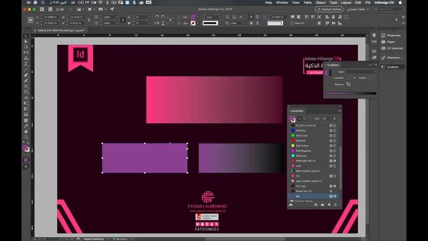428x241 pixels.
Task: Open the Scale Y percentage dropdown
Action: tap(117, 23)
